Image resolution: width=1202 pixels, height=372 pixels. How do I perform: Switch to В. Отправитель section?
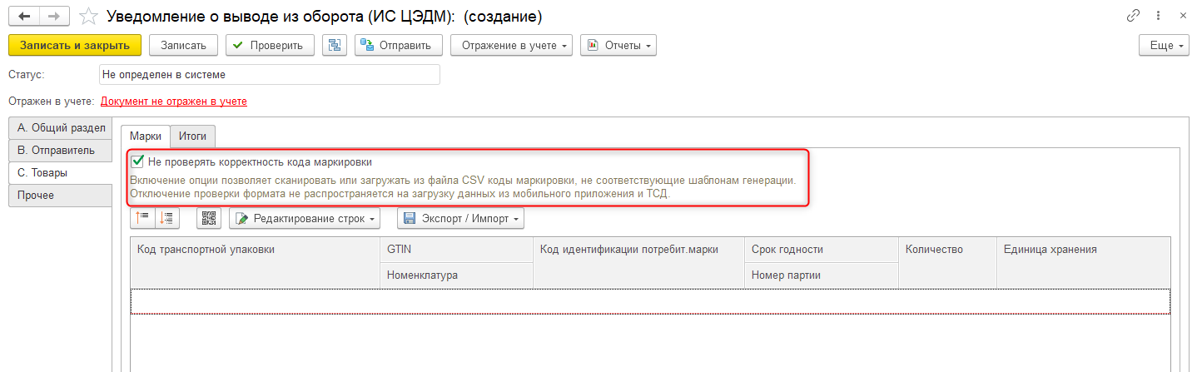[x=60, y=151]
